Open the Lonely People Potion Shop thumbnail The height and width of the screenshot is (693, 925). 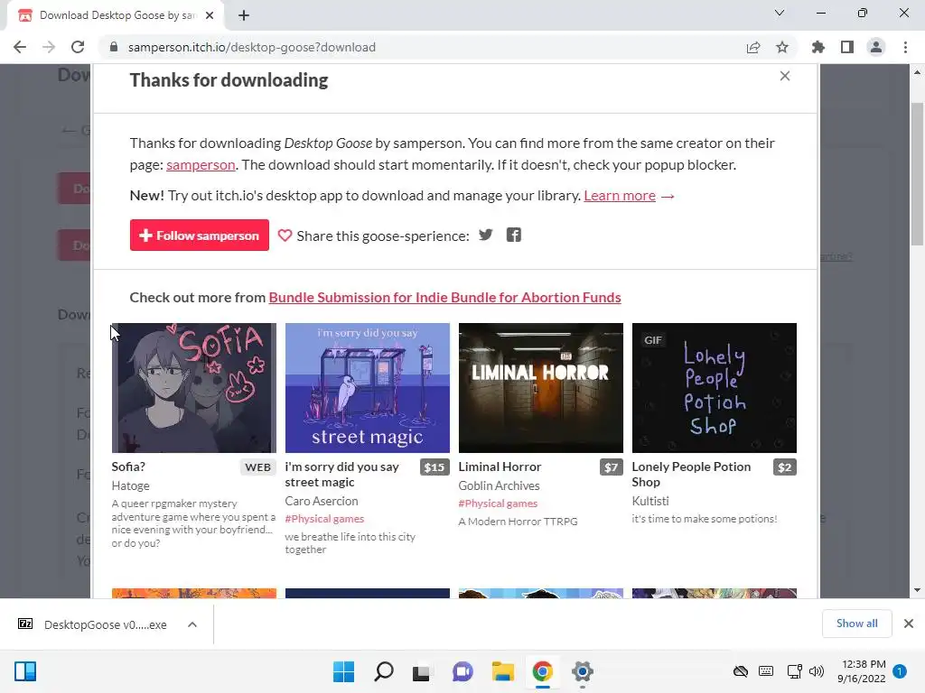(715, 388)
